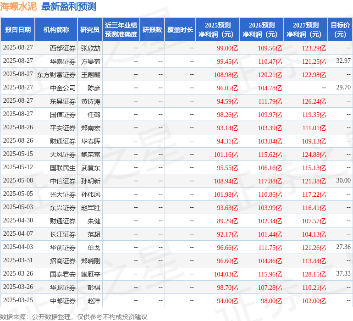Screen dimensions: 353x321
Task: Click analyst name 张欣劼
Action: pyautogui.click(x=90, y=48)
